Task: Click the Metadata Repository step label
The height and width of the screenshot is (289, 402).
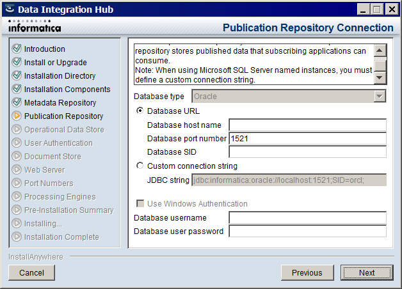Action: pyautogui.click(x=60, y=103)
